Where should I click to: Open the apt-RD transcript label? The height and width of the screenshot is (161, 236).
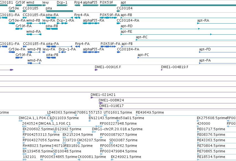pos(126,26)
